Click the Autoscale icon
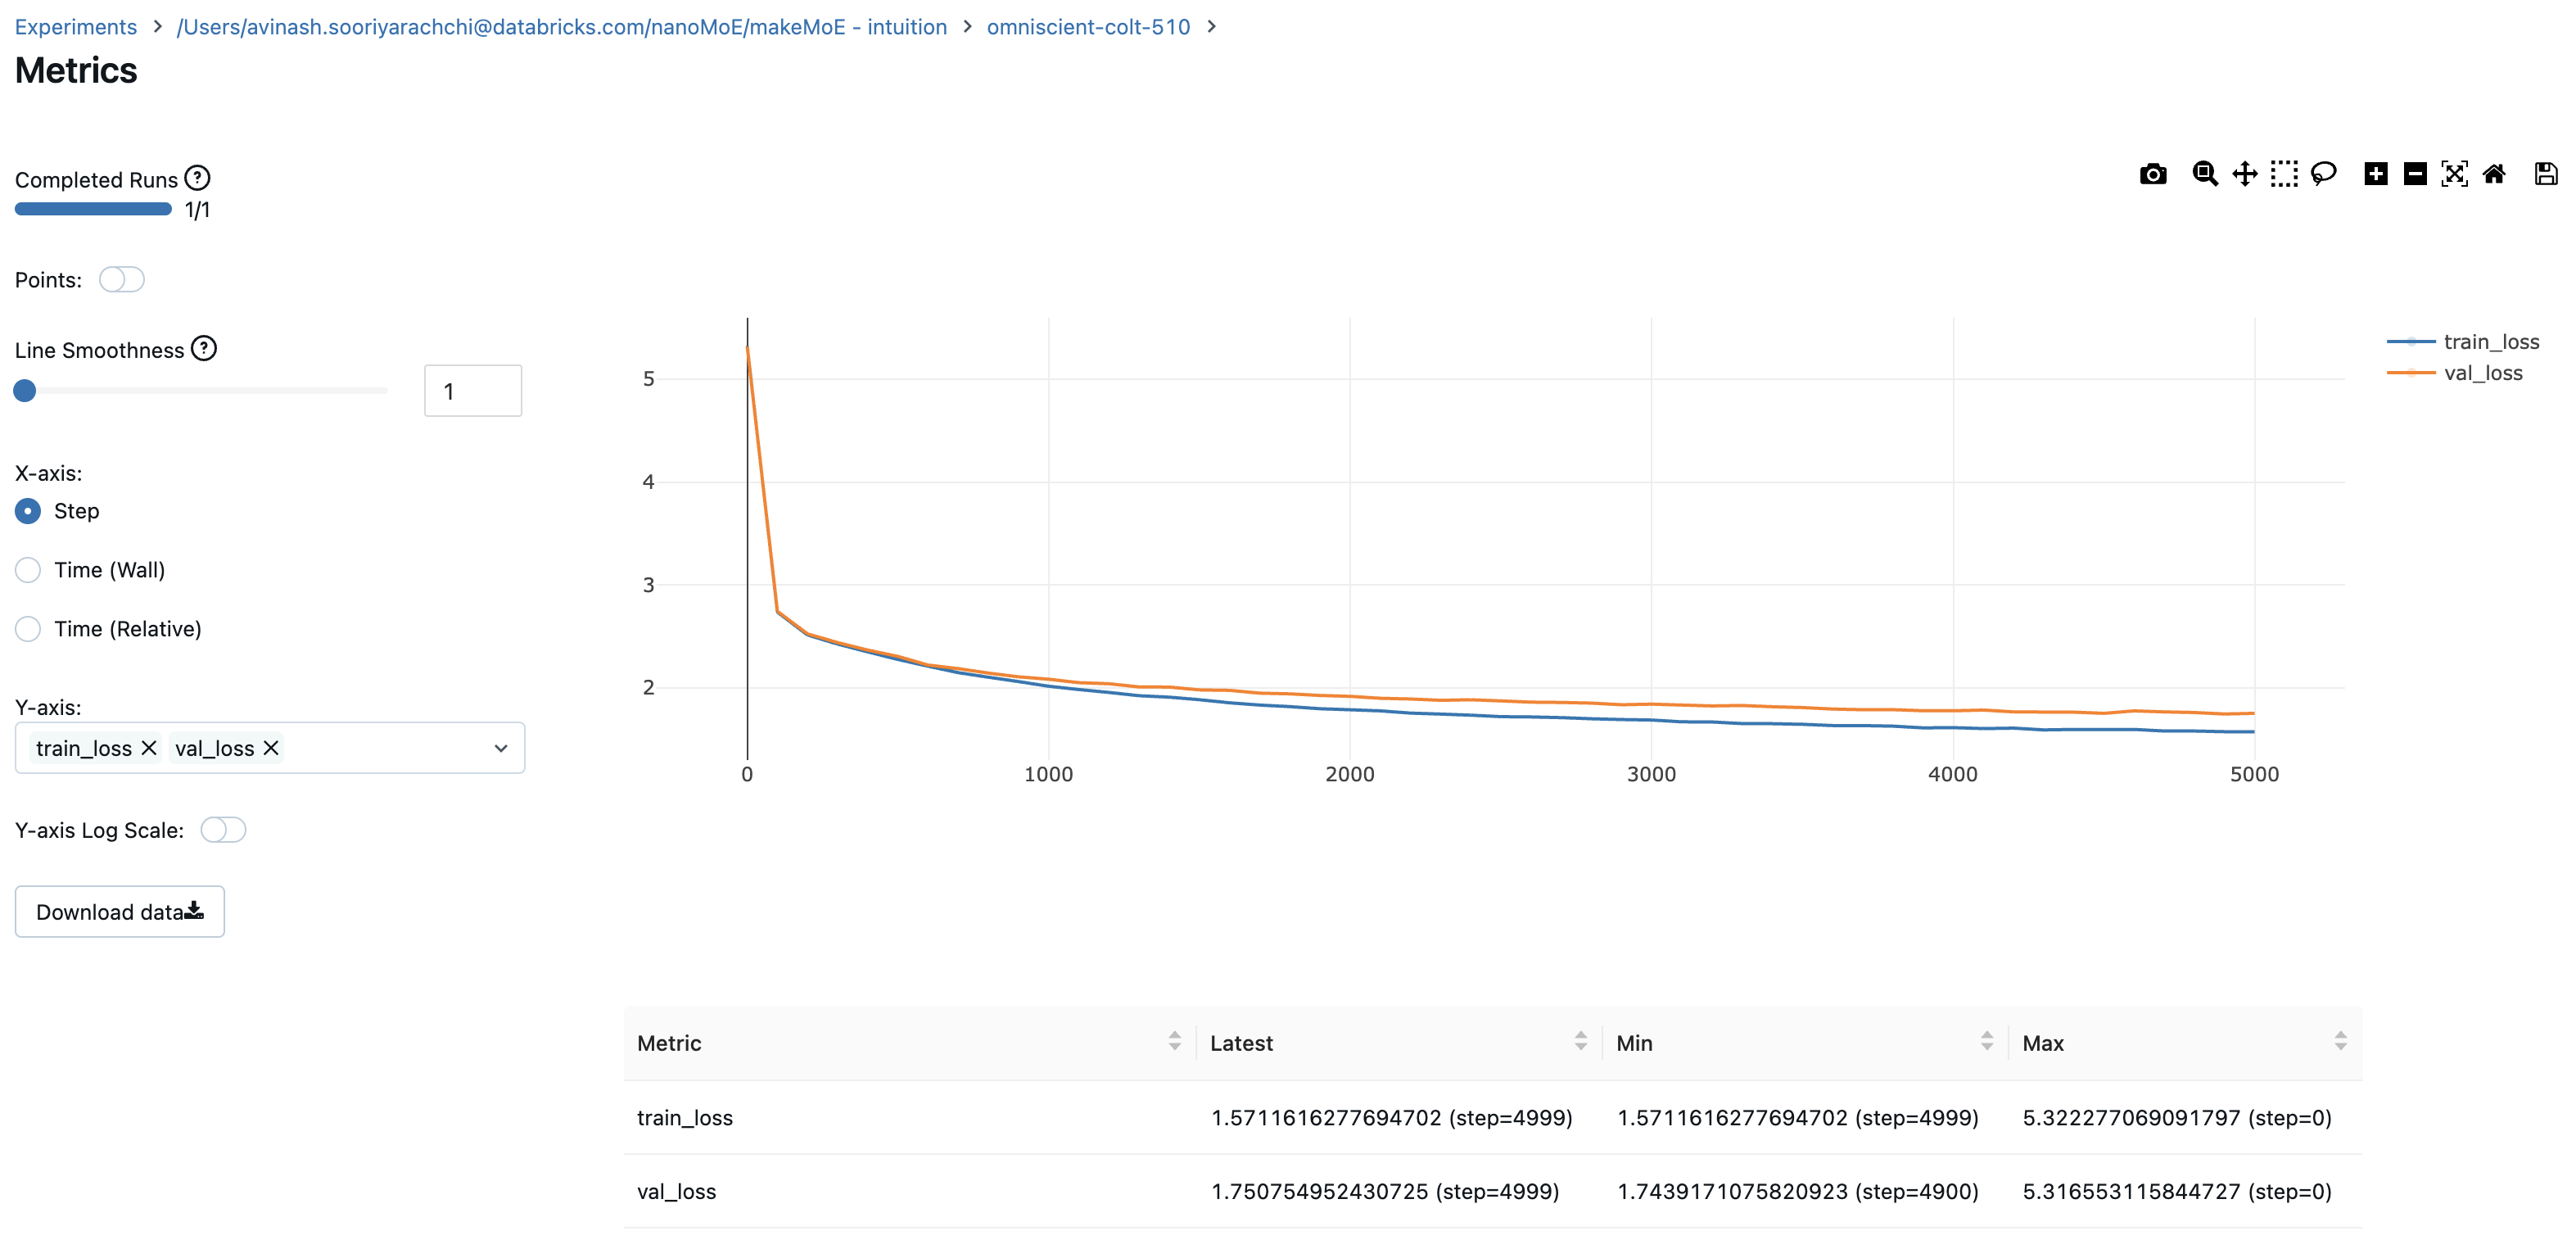 (x=2454, y=174)
